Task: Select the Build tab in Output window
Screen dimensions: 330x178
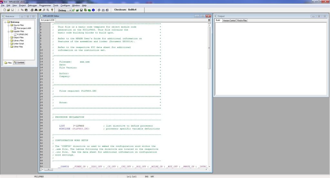Action: point(218,20)
